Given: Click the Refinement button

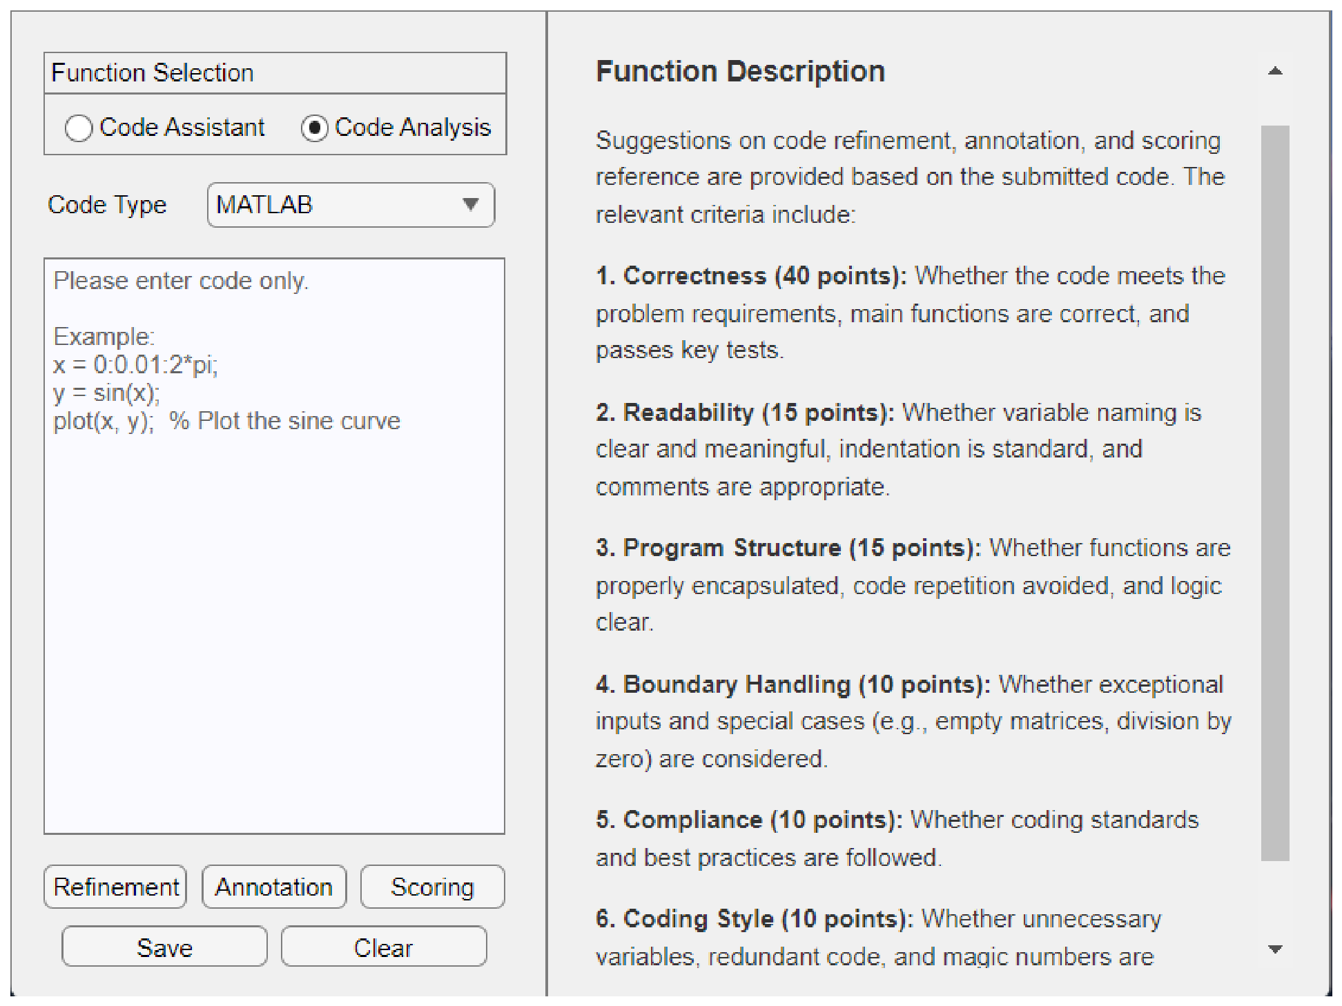Looking at the screenshot, I should pos(115,887).
